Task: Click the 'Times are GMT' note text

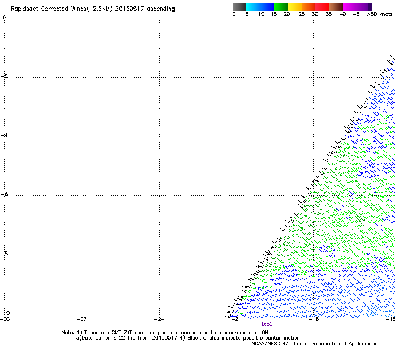Action: click(103, 333)
